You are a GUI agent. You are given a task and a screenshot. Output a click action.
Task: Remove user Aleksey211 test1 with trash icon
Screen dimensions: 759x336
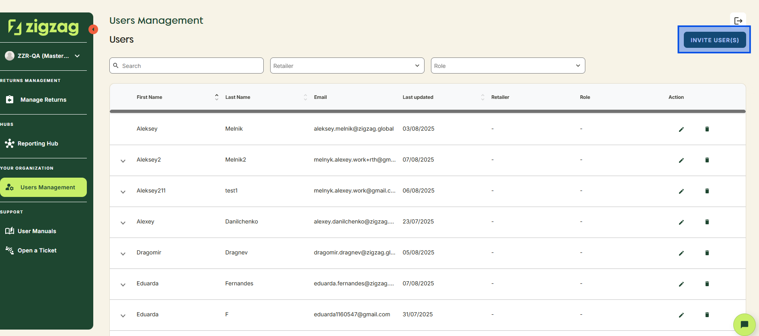[707, 191]
